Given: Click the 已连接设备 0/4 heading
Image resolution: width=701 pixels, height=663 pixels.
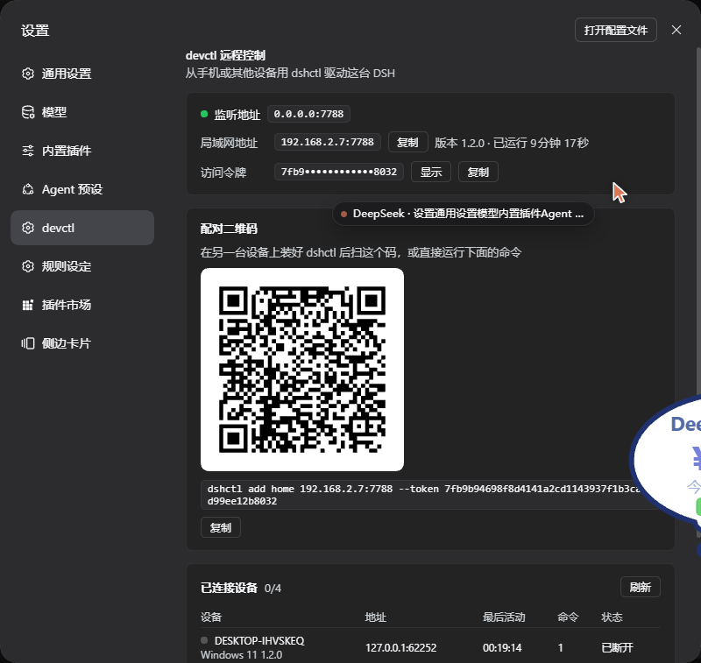Looking at the screenshot, I should tap(241, 588).
